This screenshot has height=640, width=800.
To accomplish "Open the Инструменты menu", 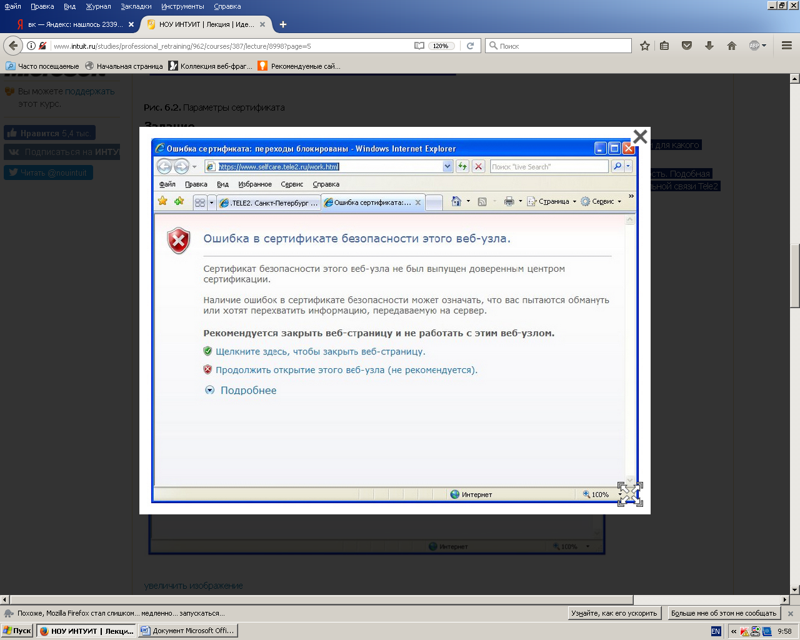I will pyautogui.click(x=182, y=6).
